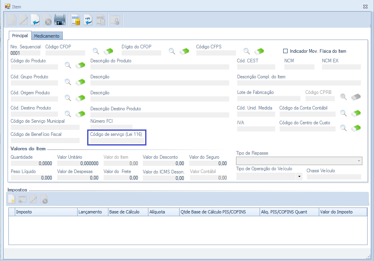374x261 pixels.
Task: Enable Indicador Mov. Física do Item
Action: tap(286, 51)
